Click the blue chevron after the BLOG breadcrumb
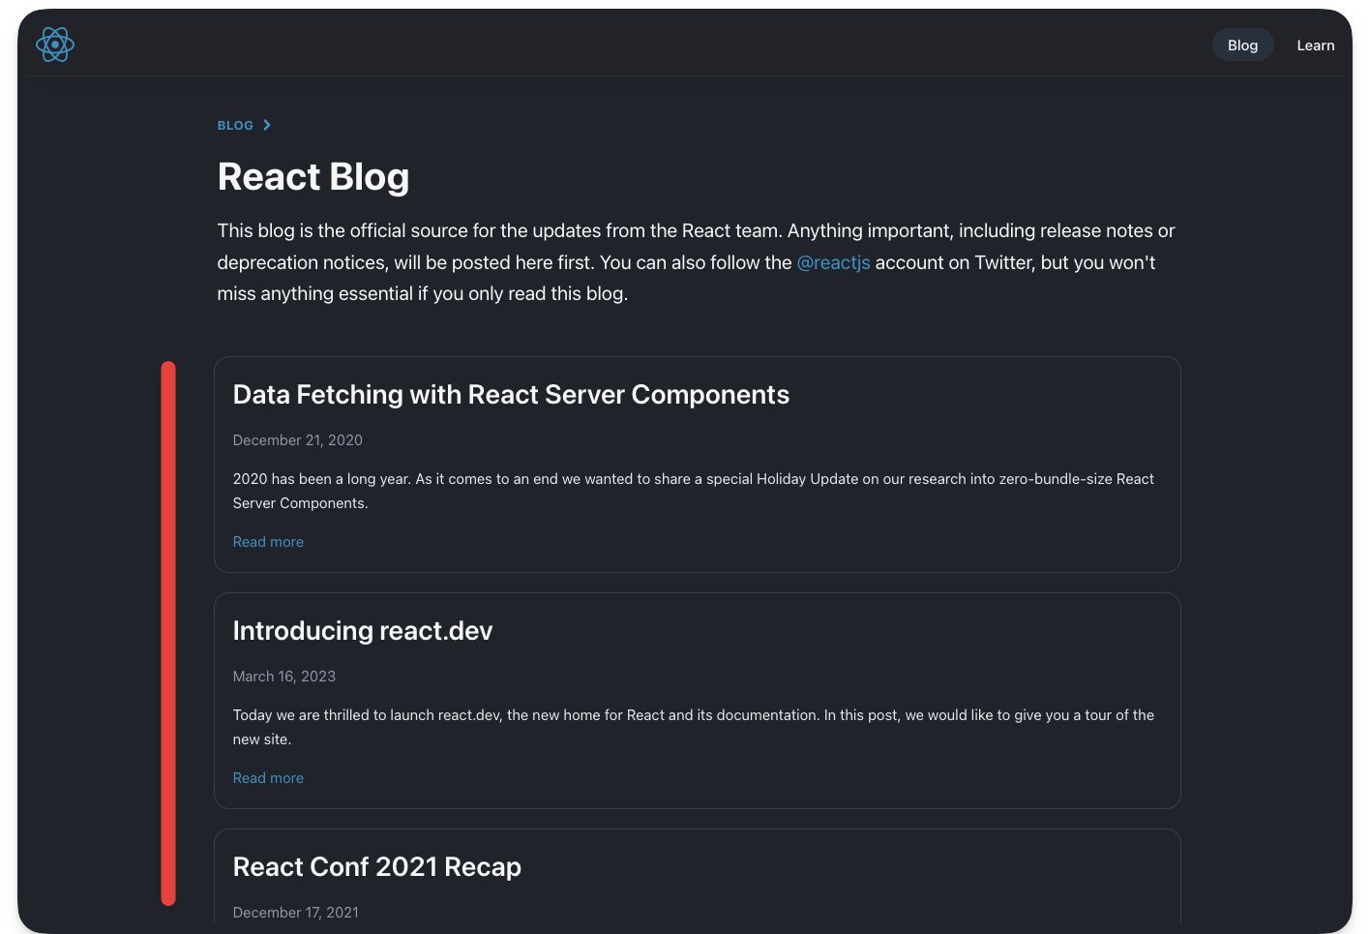The height and width of the screenshot is (934, 1370). coord(267,125)
